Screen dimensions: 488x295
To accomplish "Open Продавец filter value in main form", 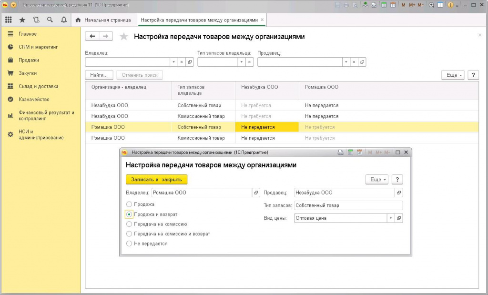I will click(x=362, y=62).
